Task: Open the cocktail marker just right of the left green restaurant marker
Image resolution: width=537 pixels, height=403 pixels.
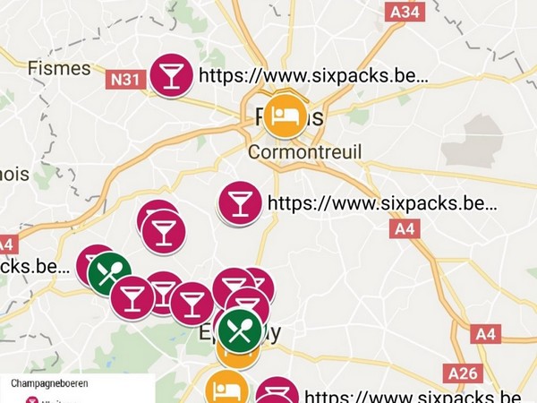Action: 132,298
